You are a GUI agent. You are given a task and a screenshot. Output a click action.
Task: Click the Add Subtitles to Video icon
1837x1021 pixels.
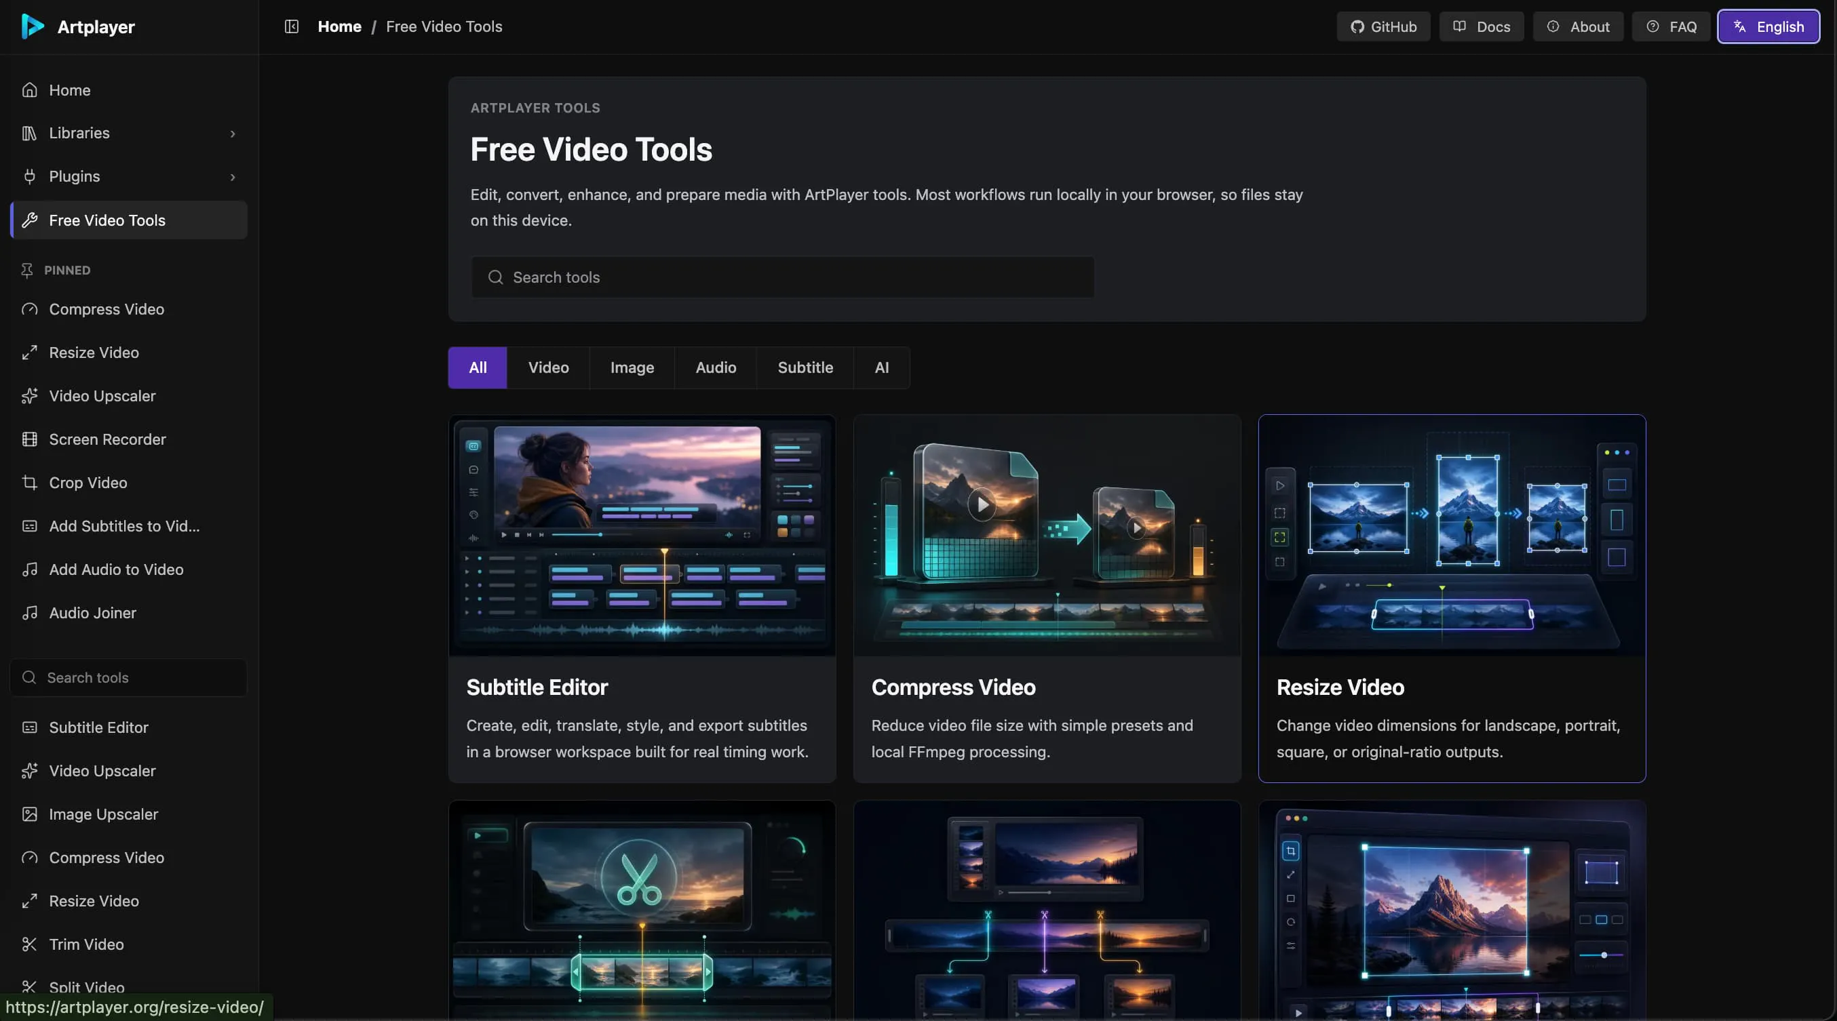29,526
